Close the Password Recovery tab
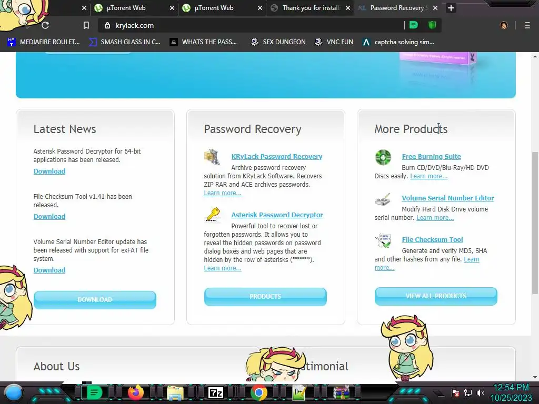Image resolution: width=539 pixels, height=404 pixels. pyautogui.click(x=435, y=8)
